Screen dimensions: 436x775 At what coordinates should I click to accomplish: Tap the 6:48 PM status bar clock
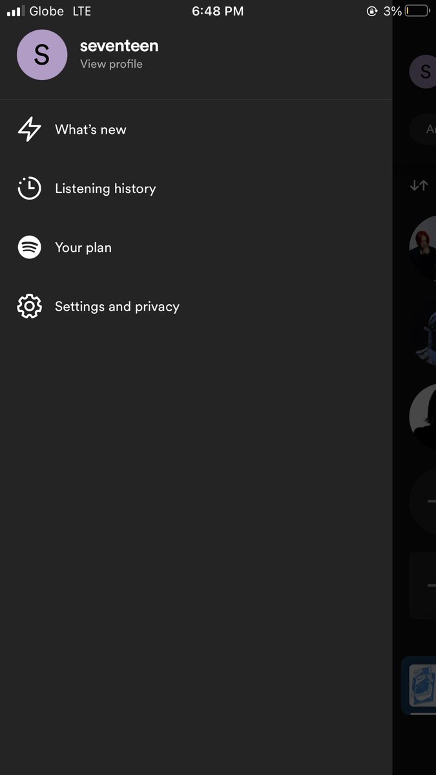click(x=218, y=11)
